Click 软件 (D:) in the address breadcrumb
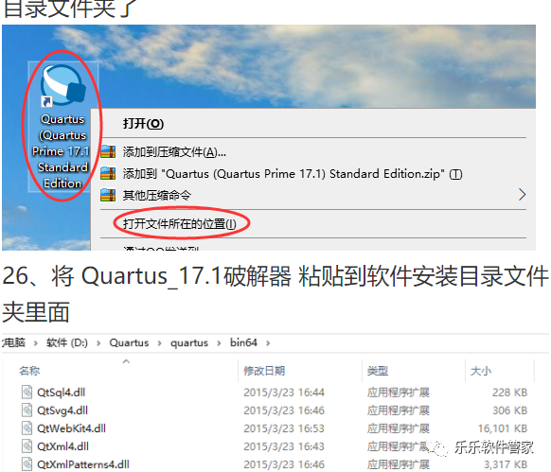This screenshot has width=551, height=472. [x=67, y=342]
